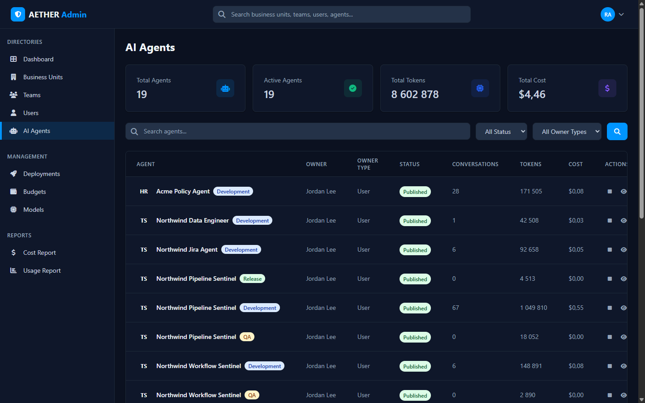Open the RA user avatar

(x=608, y=14)
